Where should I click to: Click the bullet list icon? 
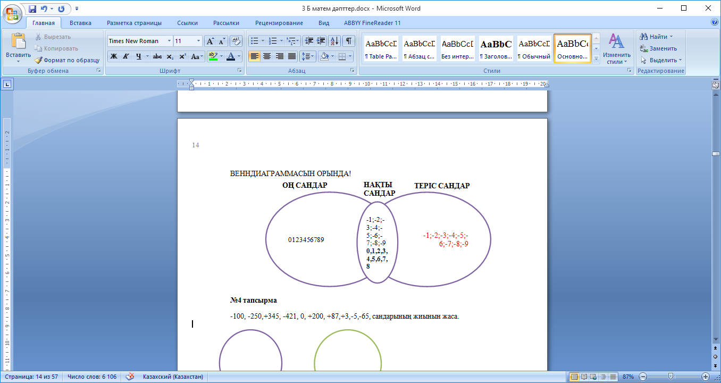[x=255, y=41]
